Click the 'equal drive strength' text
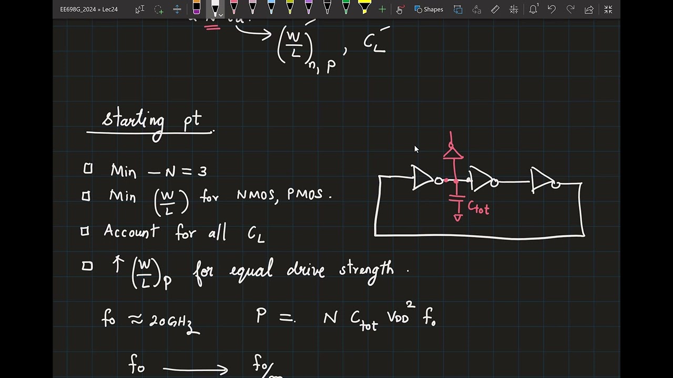This screenshot has height=378, width=673. [x=312, y=270]
